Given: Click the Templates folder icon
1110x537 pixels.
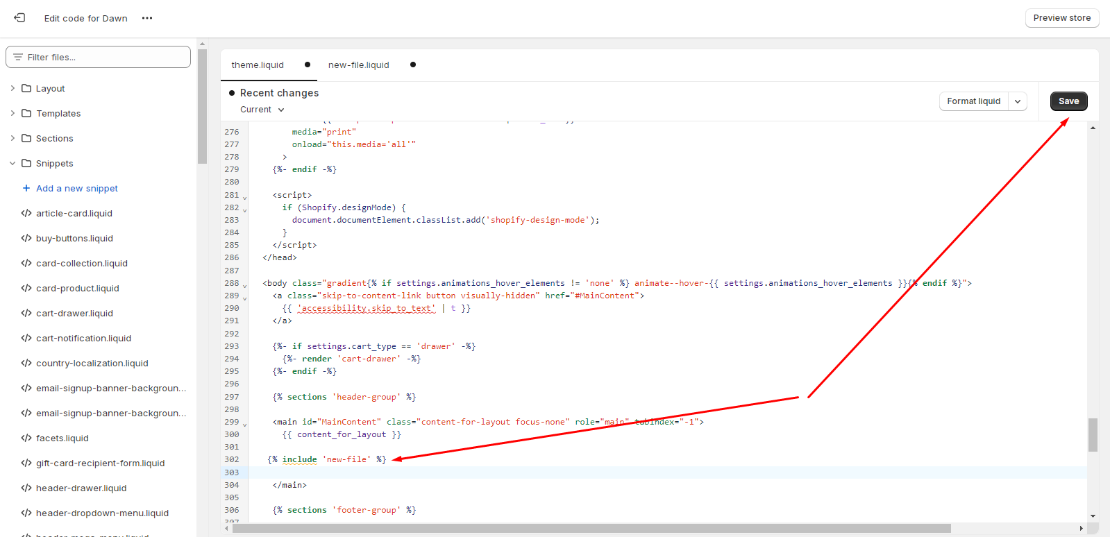Looking at the screenshot, I should [26, 113].
